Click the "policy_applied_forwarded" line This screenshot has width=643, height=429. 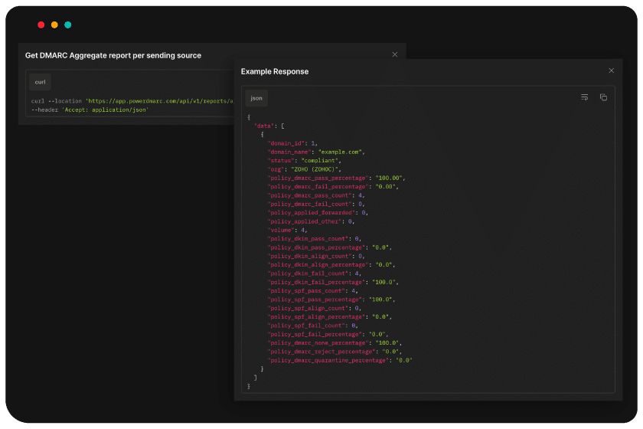(318, 213)
